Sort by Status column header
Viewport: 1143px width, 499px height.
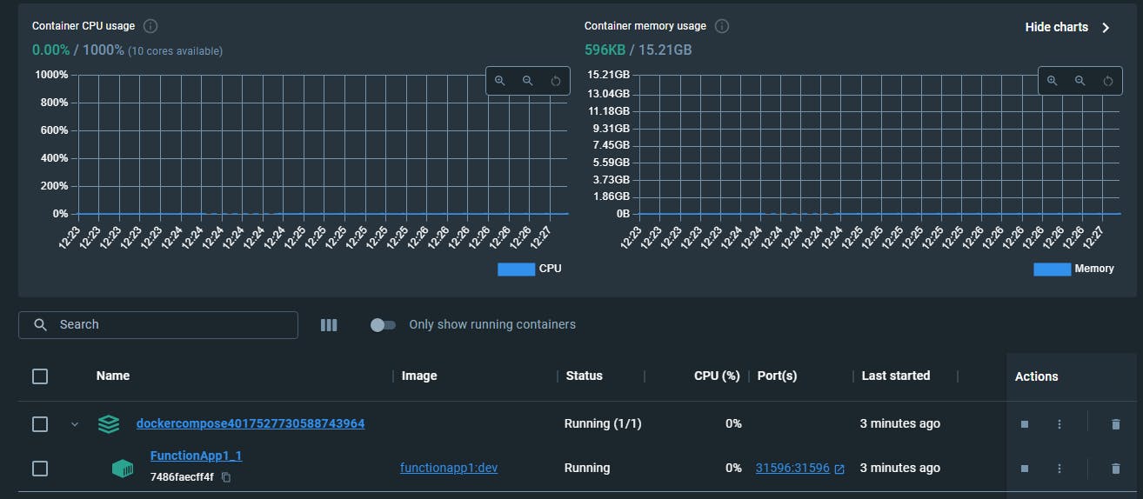click(584, 376)
